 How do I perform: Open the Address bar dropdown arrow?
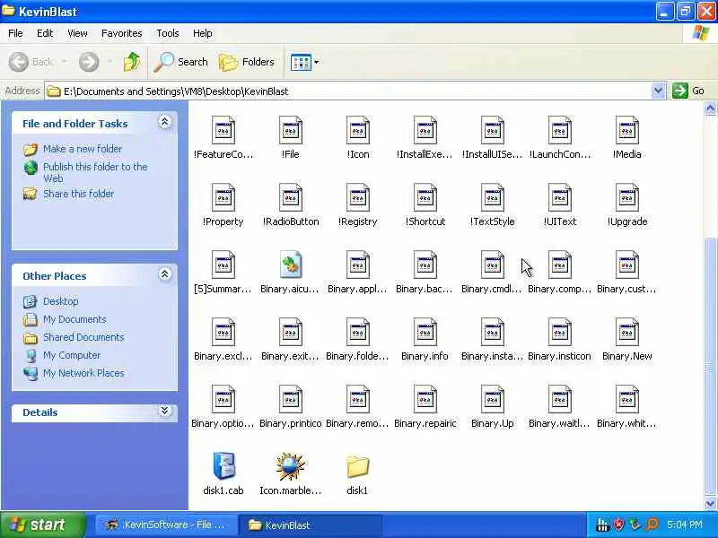coord(658,91)
